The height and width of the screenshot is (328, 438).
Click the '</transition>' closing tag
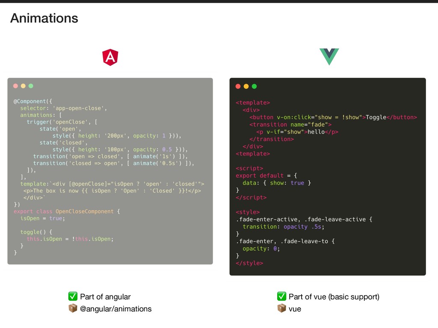pos(272,139)
